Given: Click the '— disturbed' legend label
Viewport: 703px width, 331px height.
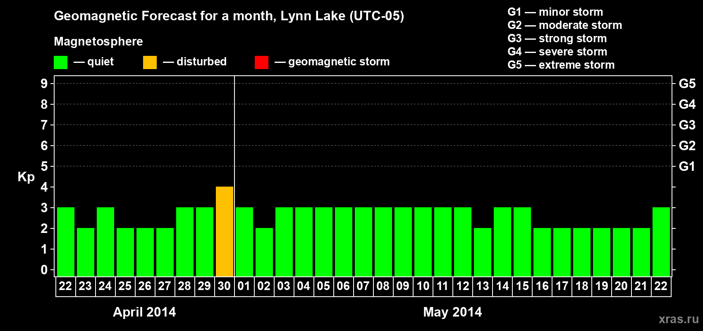Looking at the screenshot, I should [x=195, y=62].
